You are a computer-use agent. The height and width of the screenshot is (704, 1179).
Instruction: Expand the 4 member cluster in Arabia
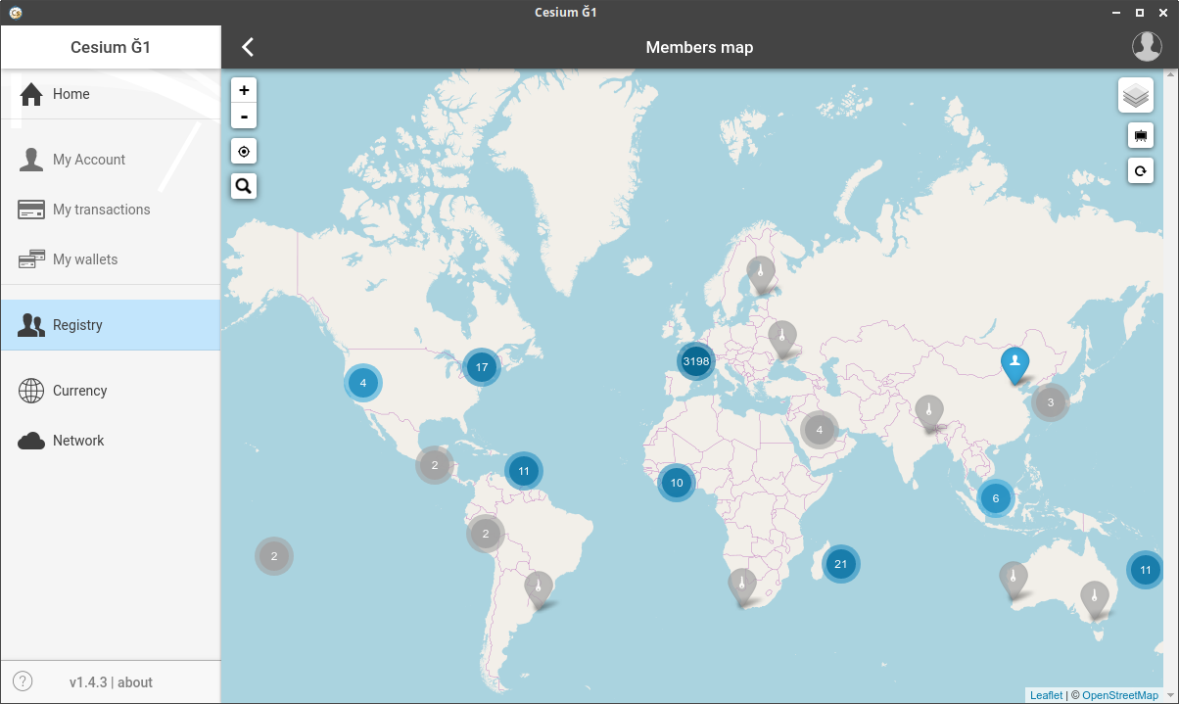coord(820,429)
